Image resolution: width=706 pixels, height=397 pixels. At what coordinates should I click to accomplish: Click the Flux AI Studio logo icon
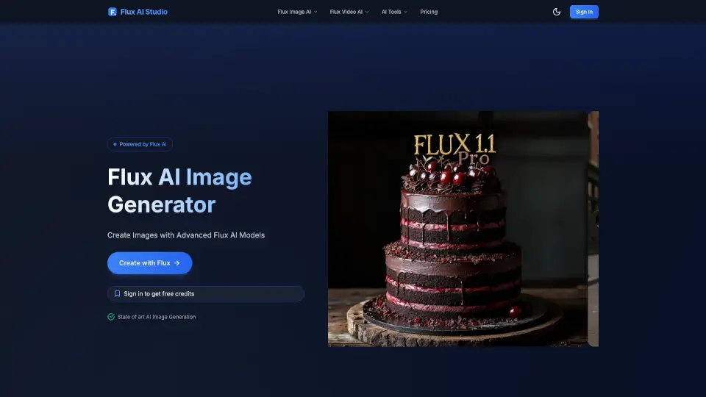(112, 12)
